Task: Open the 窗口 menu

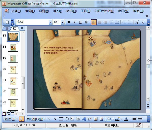Action: click(x=124, y=11)
